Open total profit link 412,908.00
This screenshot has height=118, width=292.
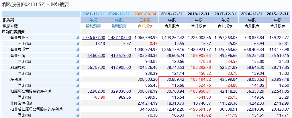pyautogui.click(x=121, y=68)
